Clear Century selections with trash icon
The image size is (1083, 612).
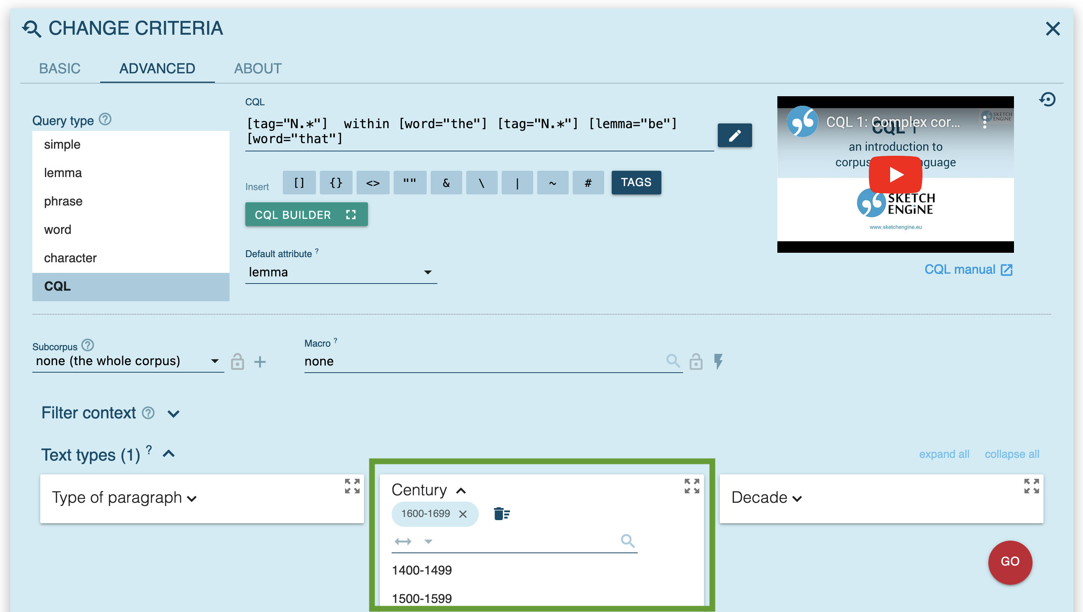[x=501, y=514]
